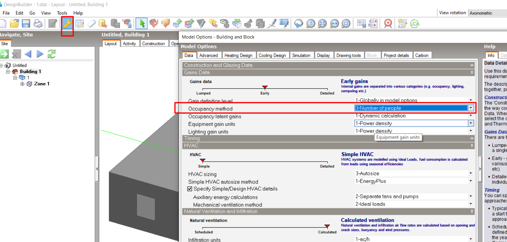Open the HVAC sizing dropdown
507x242 pixels.
471,173
